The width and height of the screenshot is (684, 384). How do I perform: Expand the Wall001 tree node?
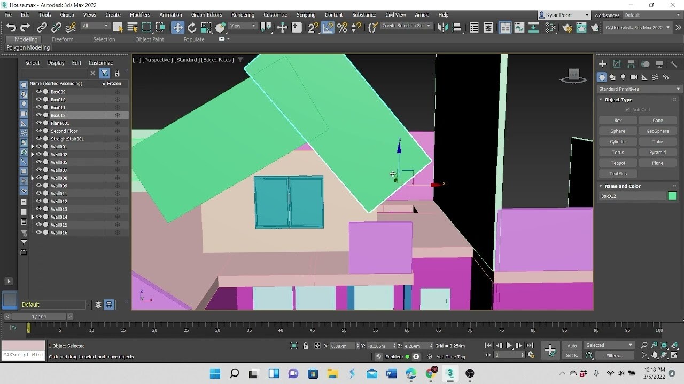click(x=33, y=147)
